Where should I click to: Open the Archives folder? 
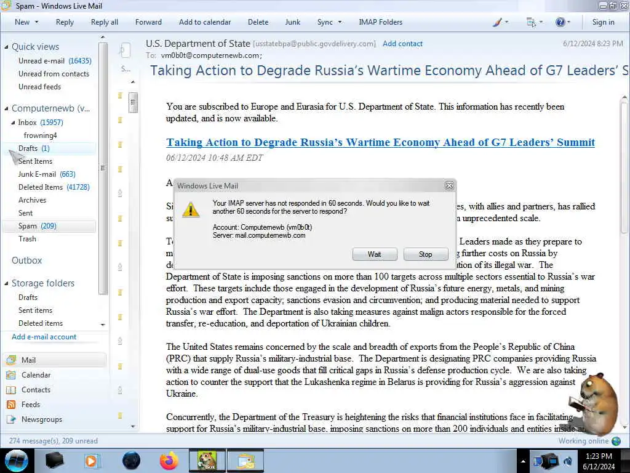(32, 200)
